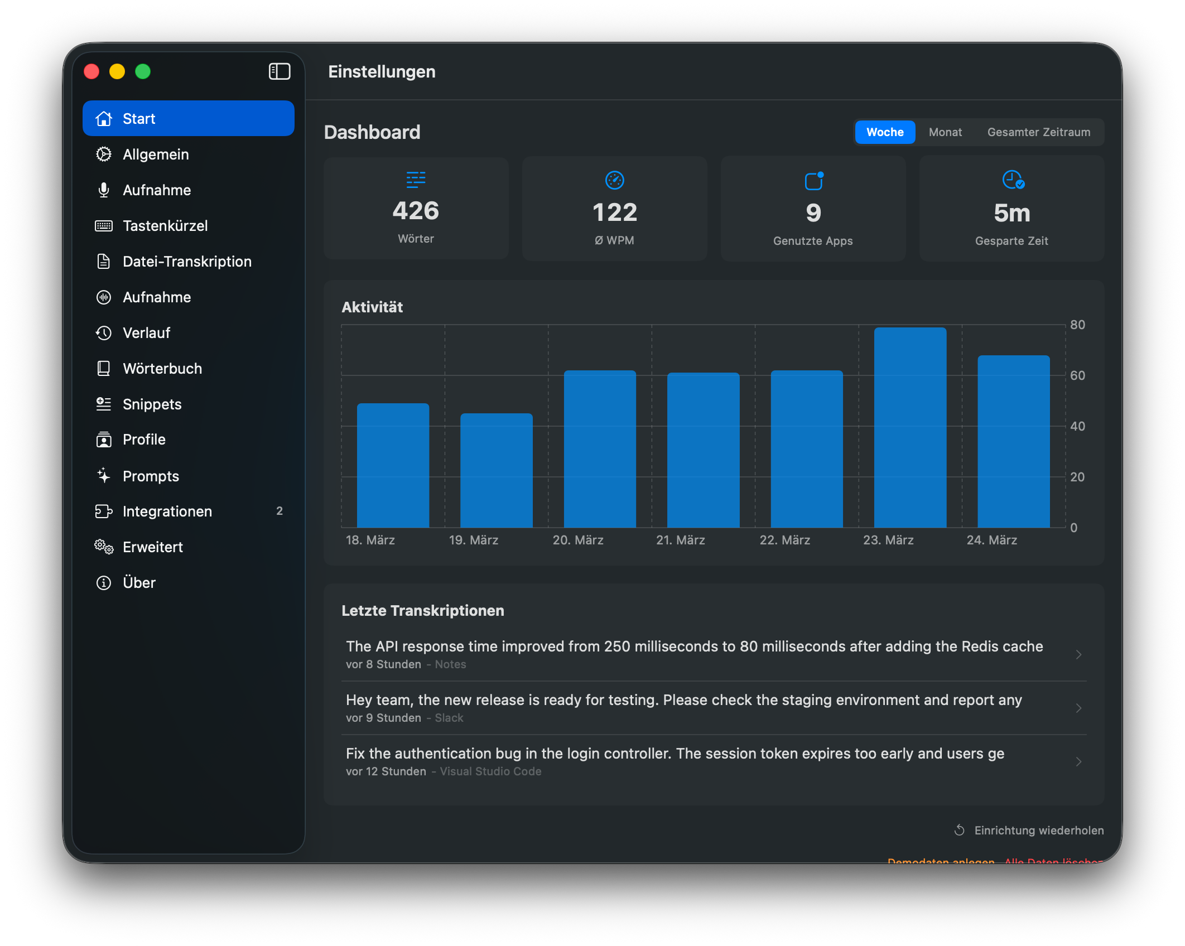Viewport: 1185px width, 946px height.
Task: Open chevron for authentication bug transcription
Action: (1078, 761)
